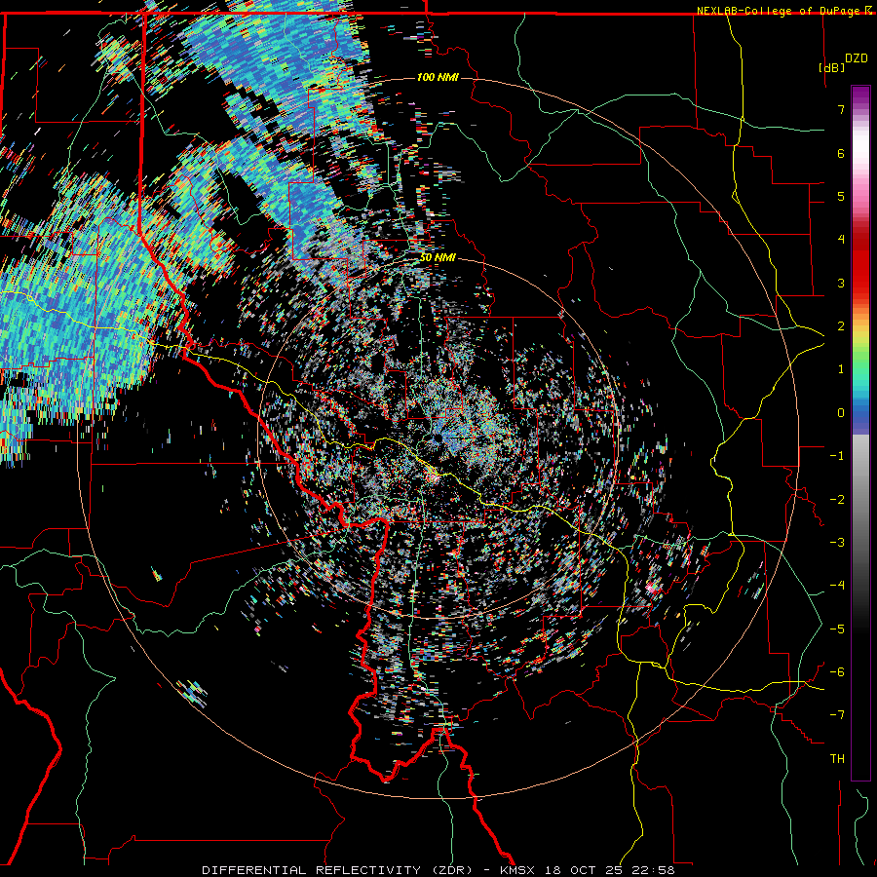The image size is (877, 877).
Task: Click legend value 3
Action: [x=841, y=283]
